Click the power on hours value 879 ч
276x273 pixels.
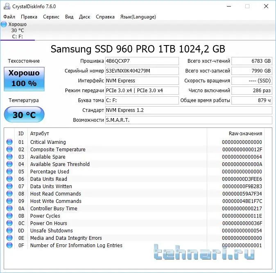[x=252, y=100]
